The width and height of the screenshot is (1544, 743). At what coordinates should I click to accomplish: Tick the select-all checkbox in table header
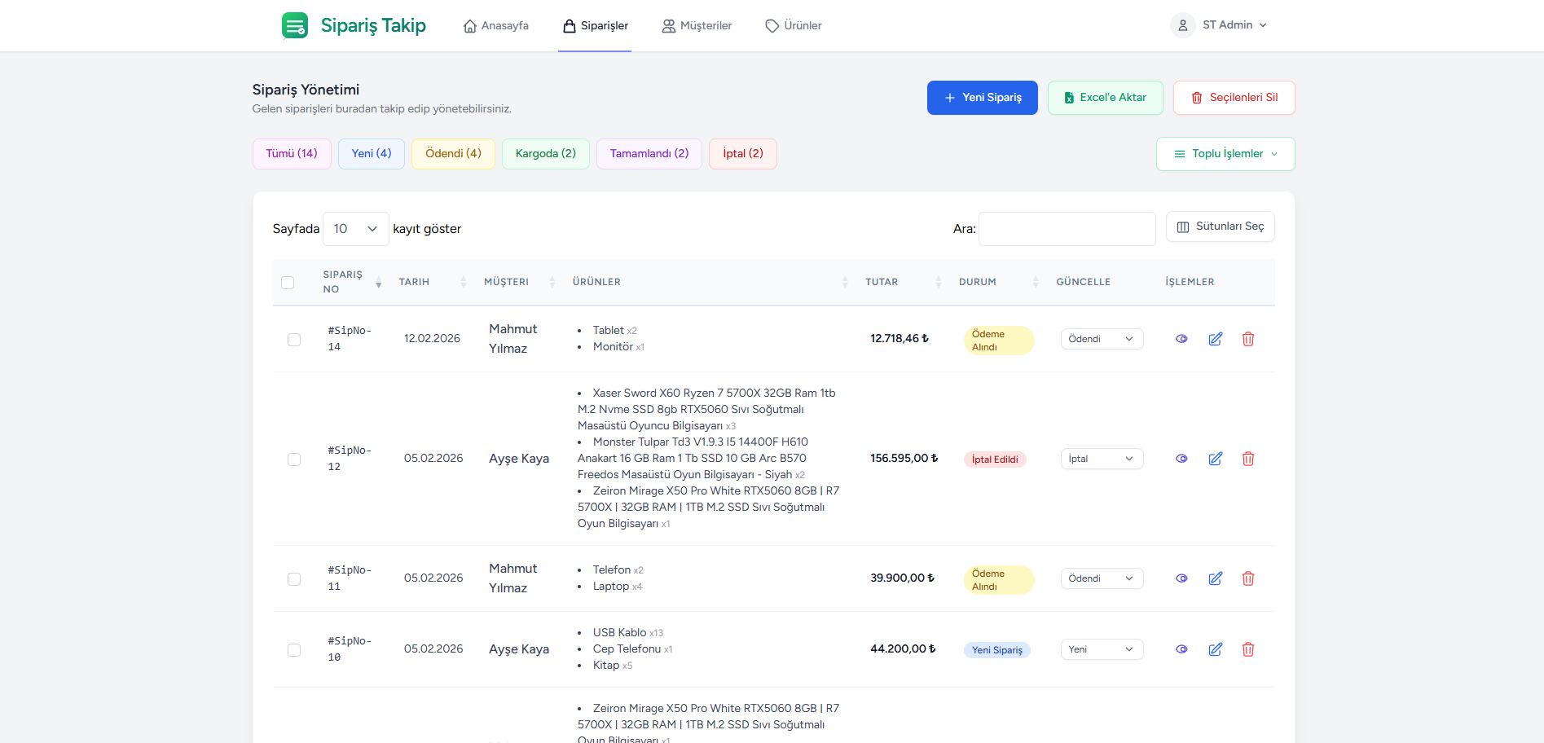288,283
